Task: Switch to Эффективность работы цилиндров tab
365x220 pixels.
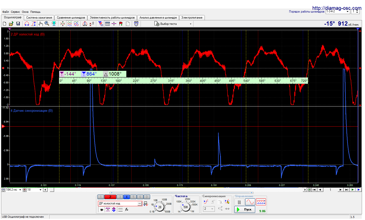Action: point(112,18)
